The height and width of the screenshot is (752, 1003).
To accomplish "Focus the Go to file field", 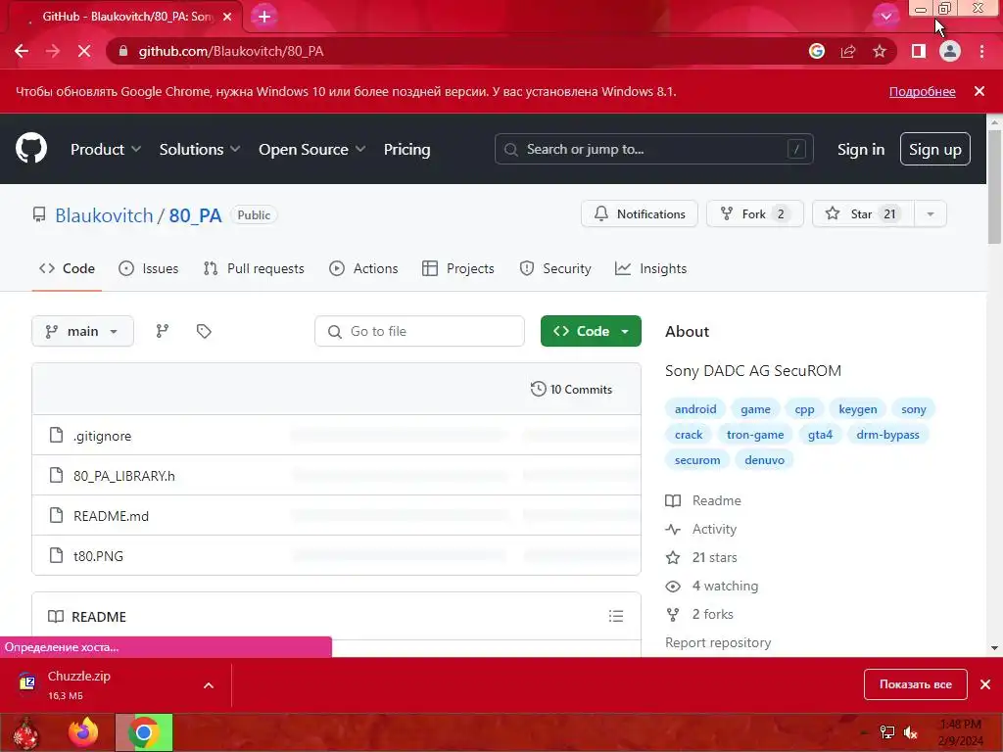I will coord(419,331).
